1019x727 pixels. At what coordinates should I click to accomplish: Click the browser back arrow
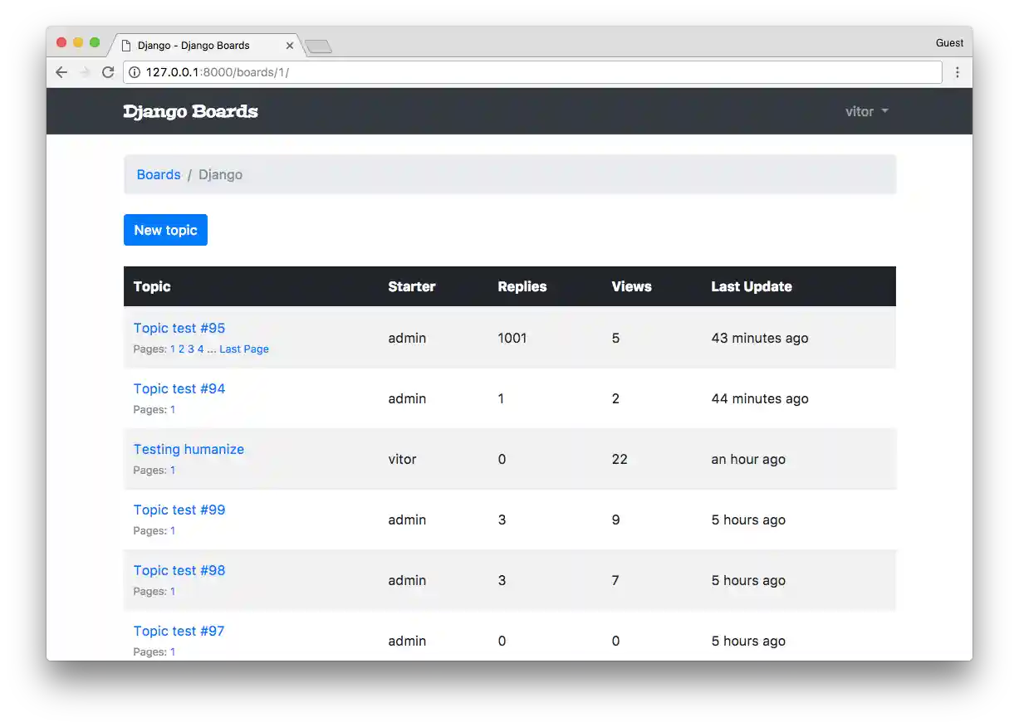[61, 72]
